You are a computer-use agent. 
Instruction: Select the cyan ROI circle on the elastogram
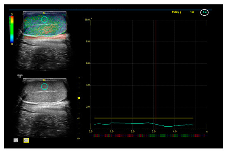point(44,19)
